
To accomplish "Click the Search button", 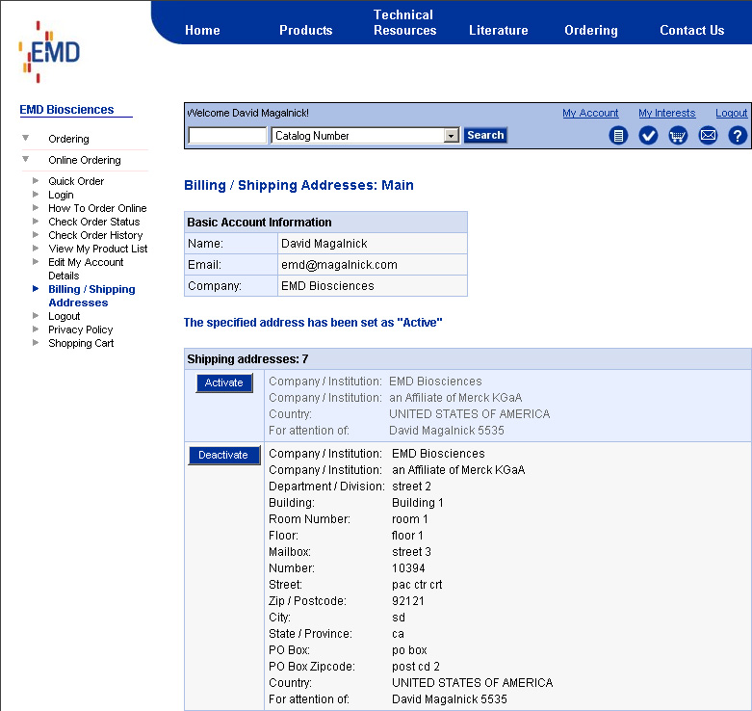I will tap(485, 135).
